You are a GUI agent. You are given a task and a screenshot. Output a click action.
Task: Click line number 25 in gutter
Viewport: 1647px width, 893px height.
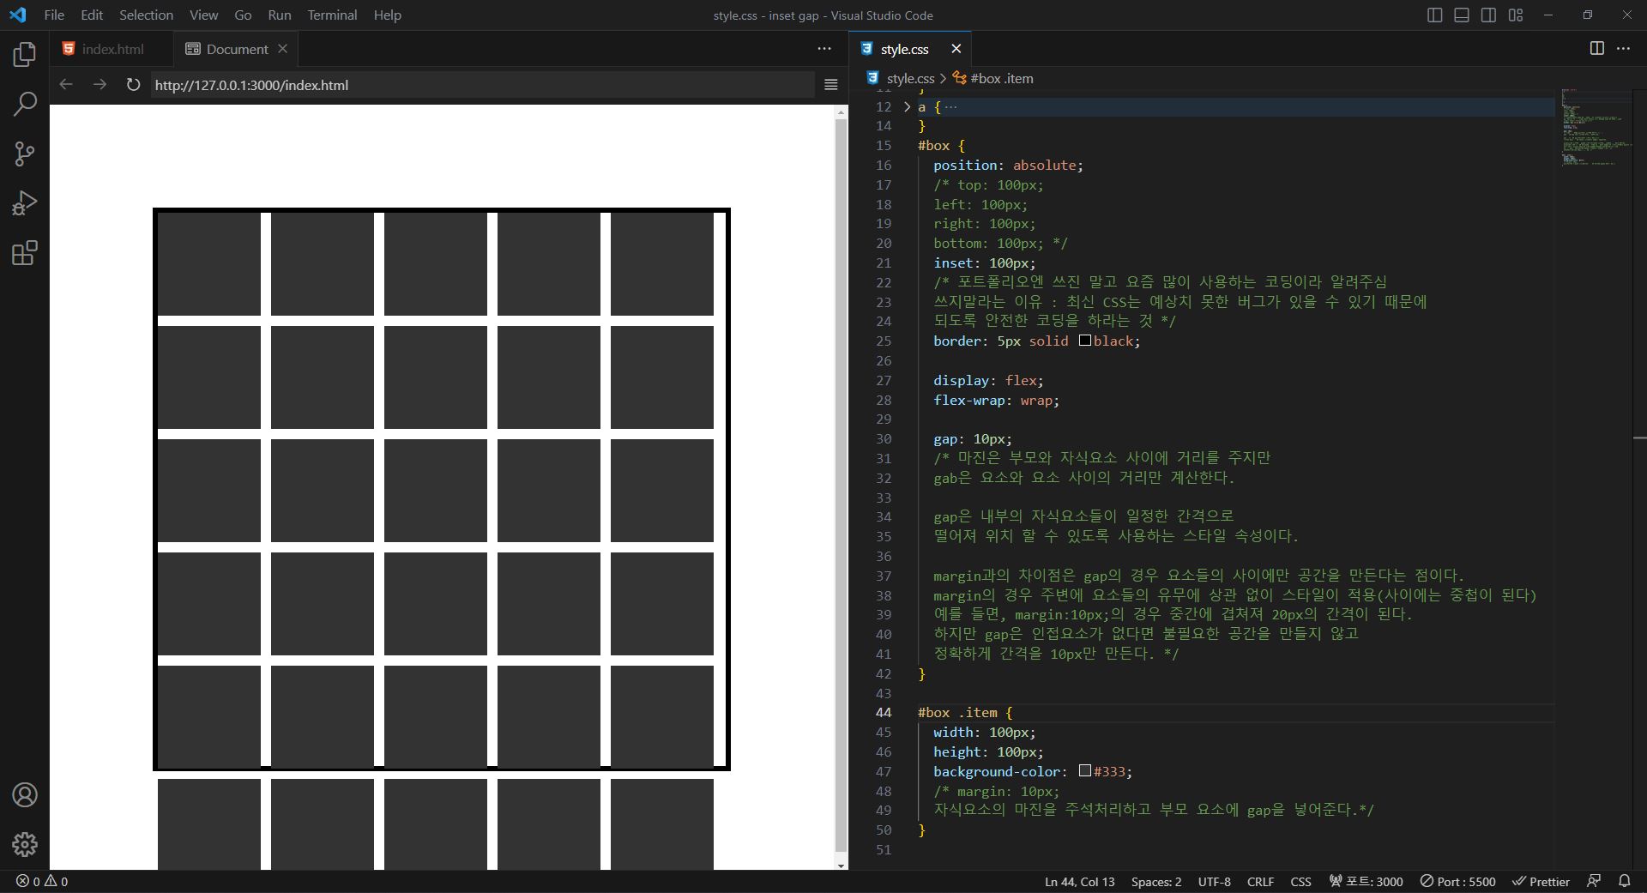[884, 341]
